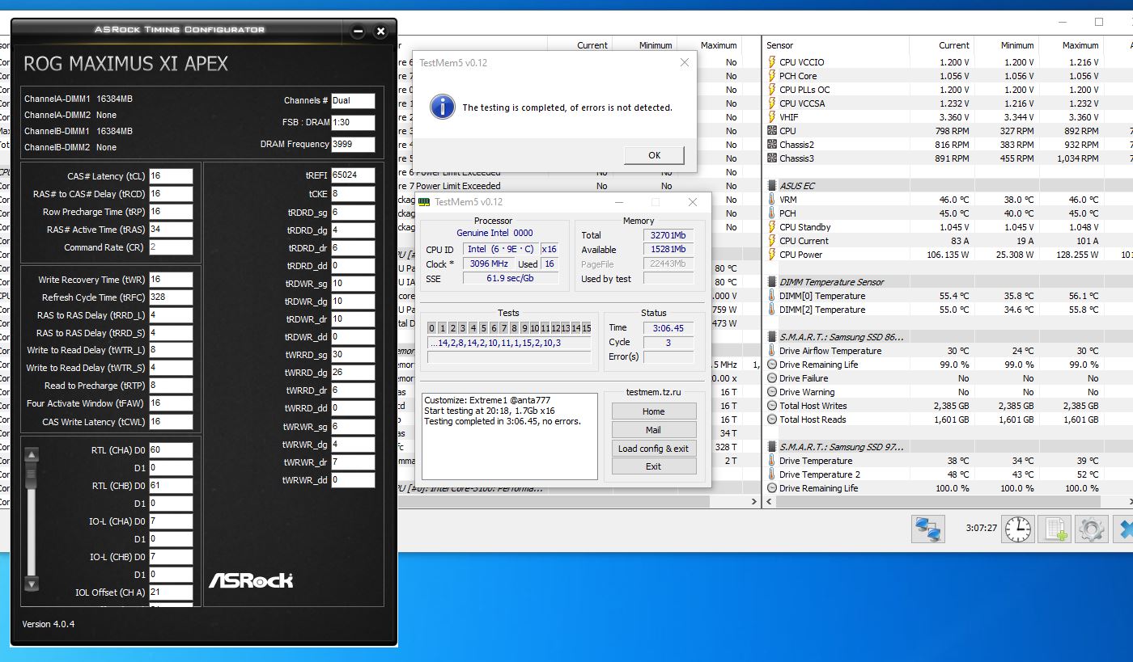
Task: Click the ROG MAXIMUS XI APEX title text
Action: pyautogui.click(x=126, y=63)
